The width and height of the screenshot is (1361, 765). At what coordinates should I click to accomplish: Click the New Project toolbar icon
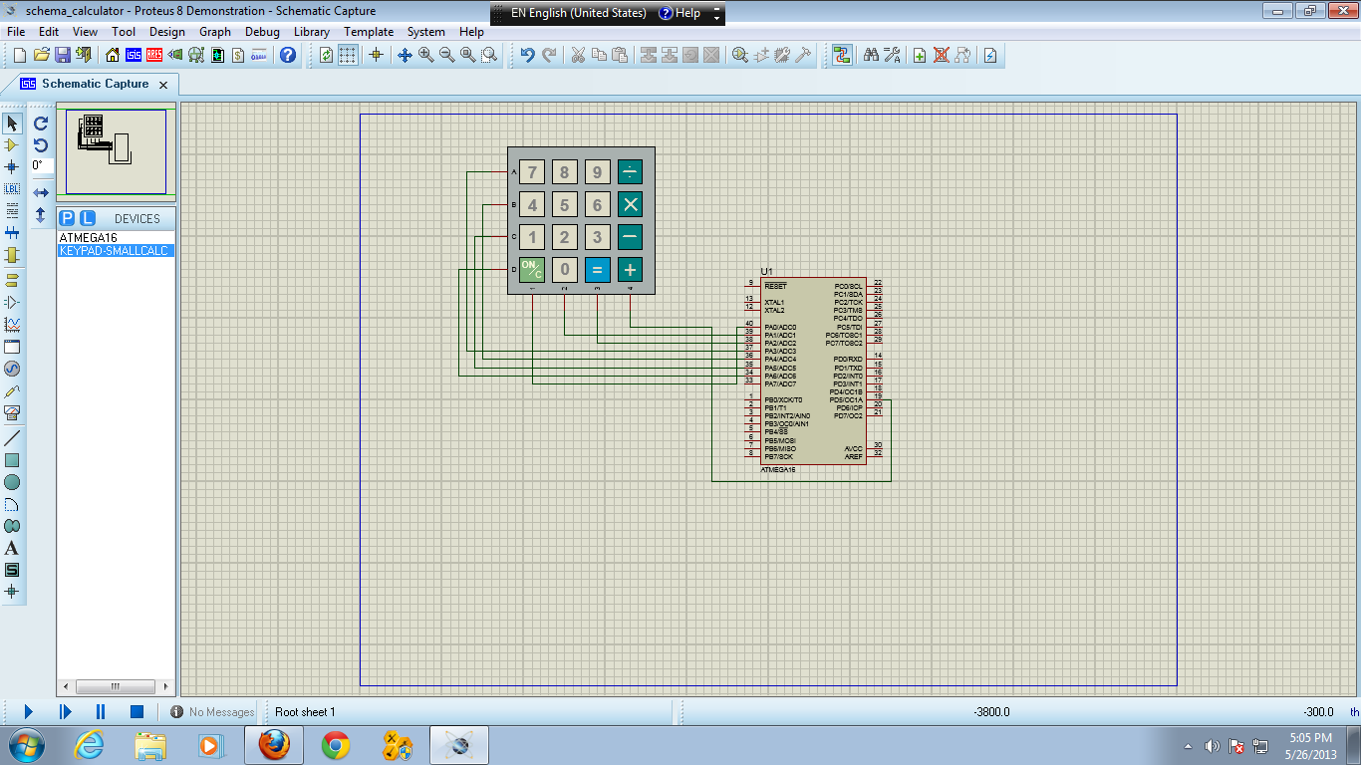pyautogui.click(x=20, y=55)
